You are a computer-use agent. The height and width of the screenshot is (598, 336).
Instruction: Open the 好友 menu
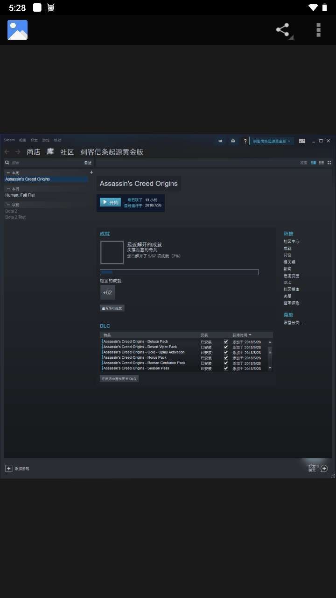(34, 140)
